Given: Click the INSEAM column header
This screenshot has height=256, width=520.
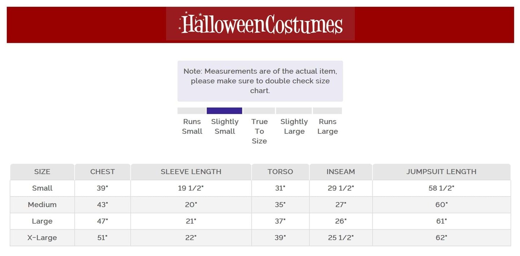Looking at the screenshot, I should (341, 172).
